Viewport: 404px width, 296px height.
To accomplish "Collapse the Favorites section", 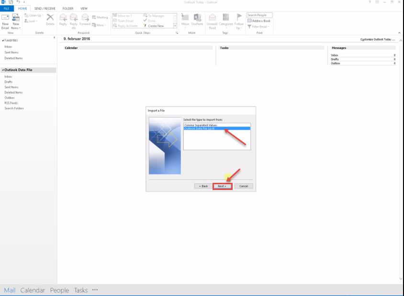I will tap(3, 40).
